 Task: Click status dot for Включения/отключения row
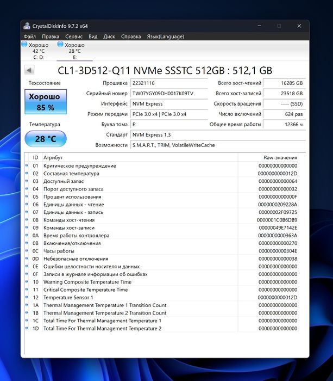point(27,243)
